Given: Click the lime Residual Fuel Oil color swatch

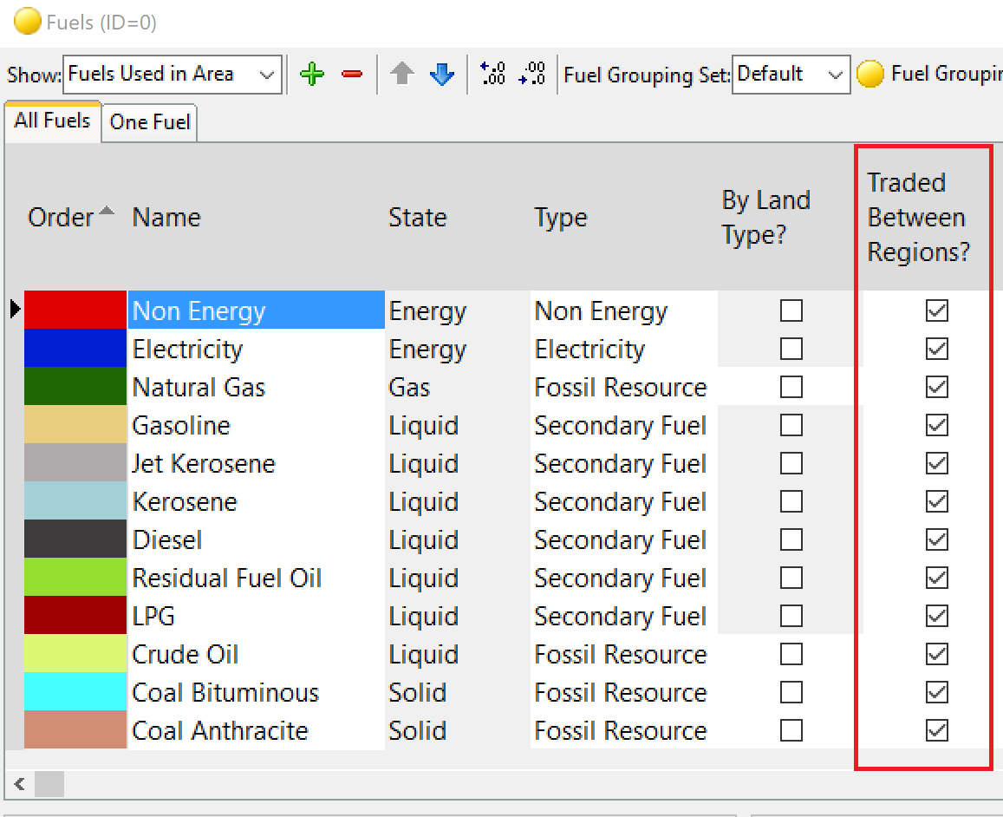Looking at the screenshot, I should 75,577.
